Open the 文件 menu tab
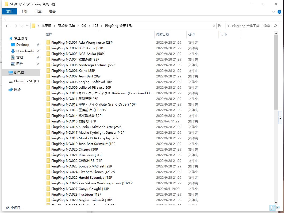The width and height of the screenshot is (284, 213). coord(10,12)
